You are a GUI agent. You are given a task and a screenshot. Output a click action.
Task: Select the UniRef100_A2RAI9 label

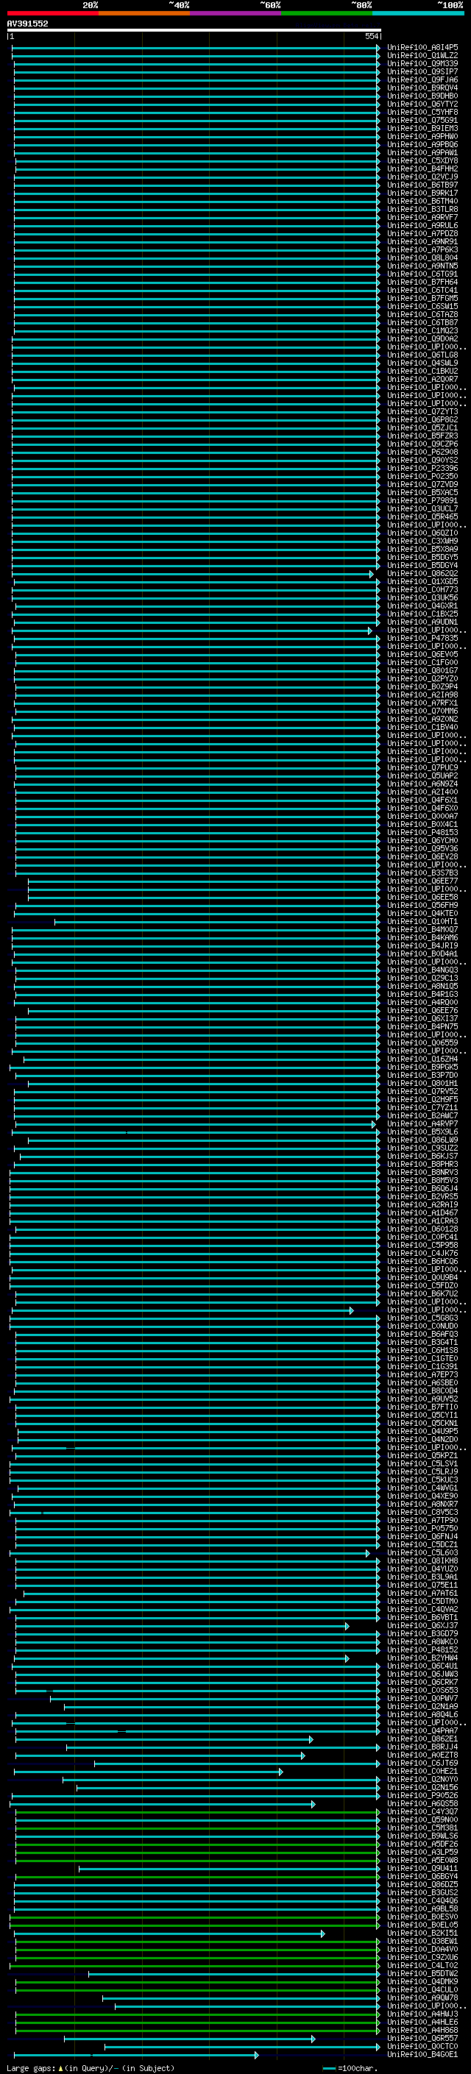coord(422,1204)
